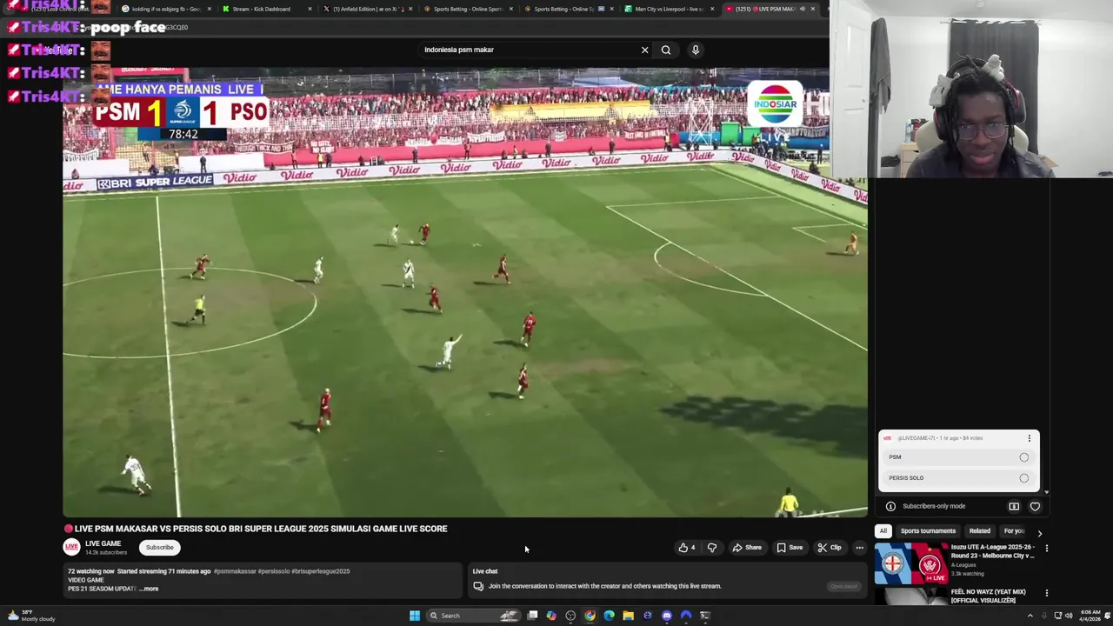Dislike the live stream video

712,548
